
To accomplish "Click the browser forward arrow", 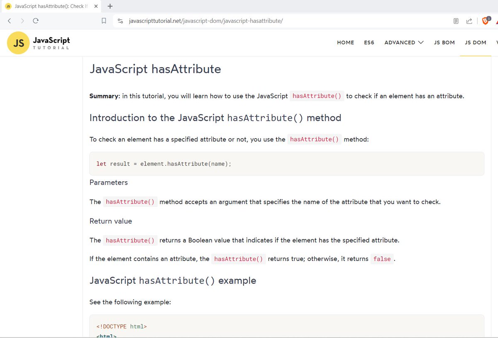I will tap(22, 21).
